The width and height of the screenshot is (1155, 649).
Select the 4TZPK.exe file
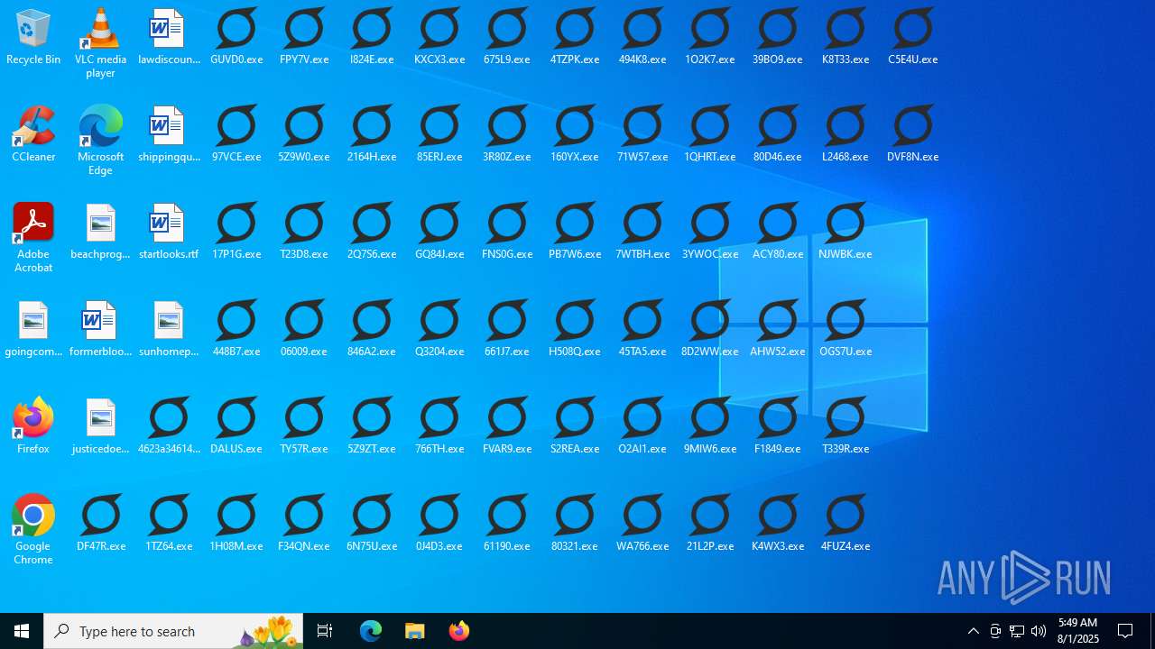coord(575,38)
